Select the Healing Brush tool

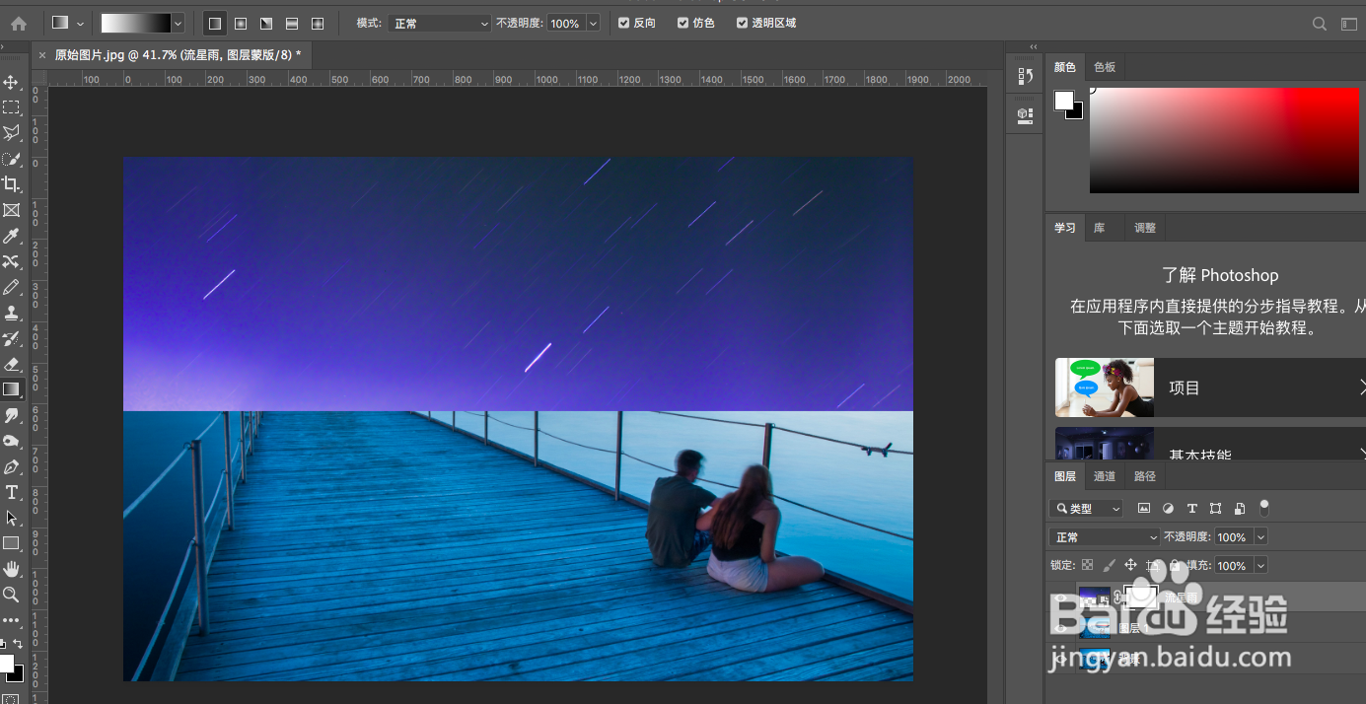[x=12, y=261]
